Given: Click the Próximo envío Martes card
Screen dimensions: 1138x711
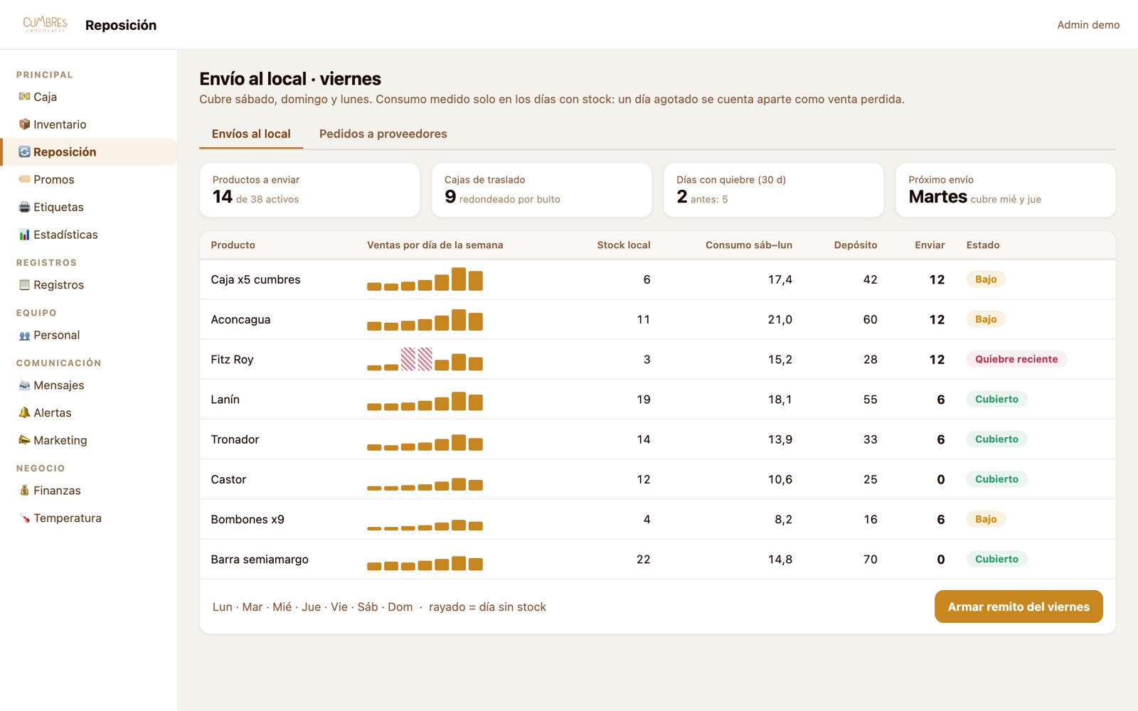Looking at the screenshot, I should pos(1006,190).
